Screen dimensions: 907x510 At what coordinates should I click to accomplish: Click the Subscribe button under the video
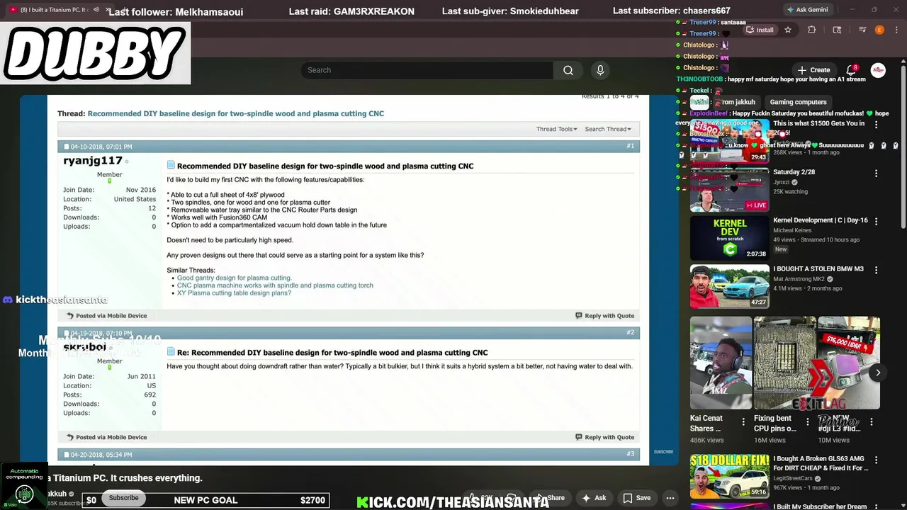124,498
